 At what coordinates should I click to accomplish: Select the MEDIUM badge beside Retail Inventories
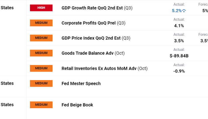click(41, 68)
